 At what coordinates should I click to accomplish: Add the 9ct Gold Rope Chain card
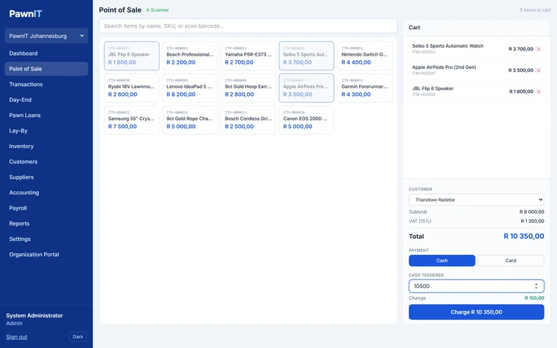pos(190,120)
